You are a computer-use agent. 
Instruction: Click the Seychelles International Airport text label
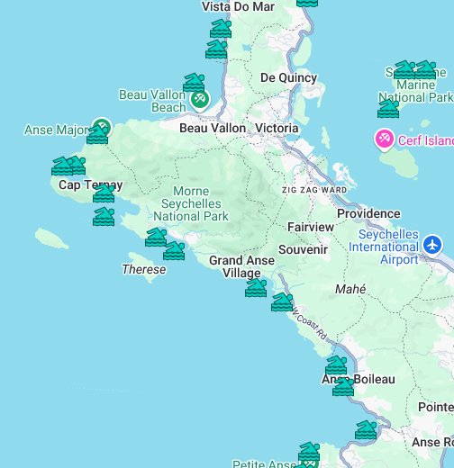(384, 247)
